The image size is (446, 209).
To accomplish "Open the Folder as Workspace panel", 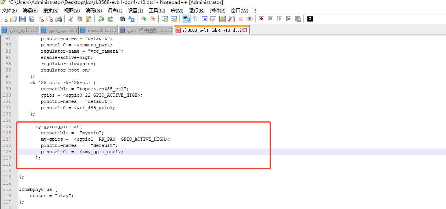I will click(x=241, y=19).
